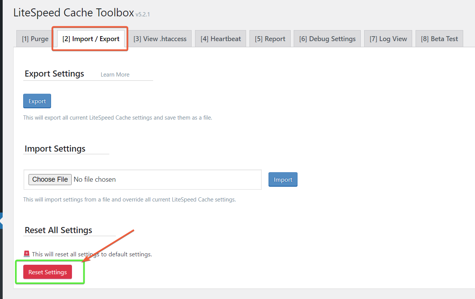
Task: Click the LiteSpeed Cache Toolbox page title
Action: (x=74, y=13)
